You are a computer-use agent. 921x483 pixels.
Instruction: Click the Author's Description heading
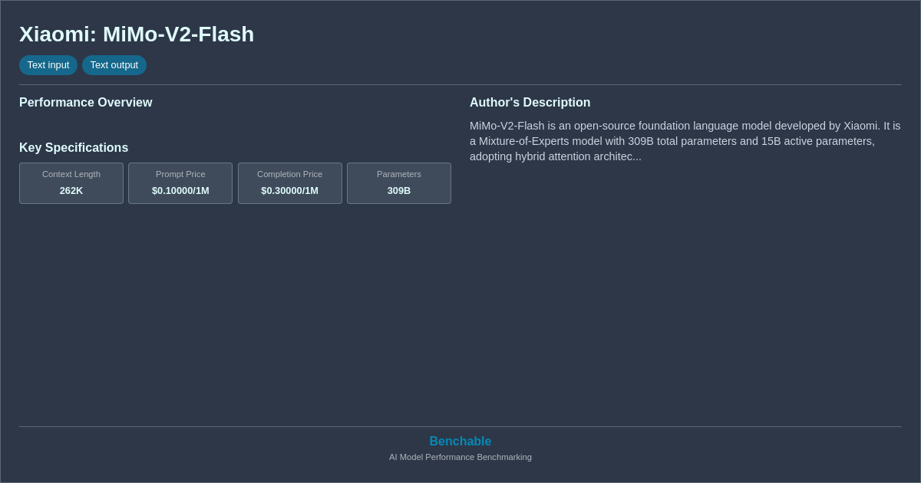(x=530, y=103)
